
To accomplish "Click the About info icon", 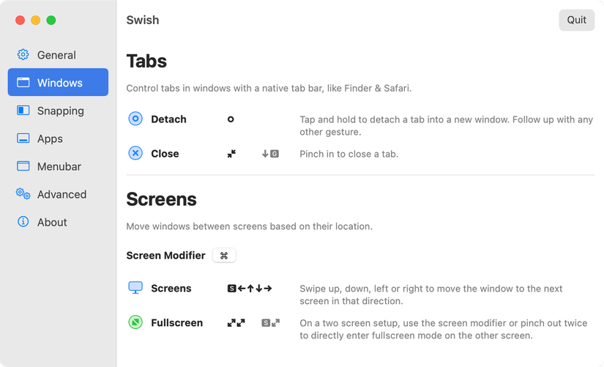I will pyautogui.click(x=23, y=222).
